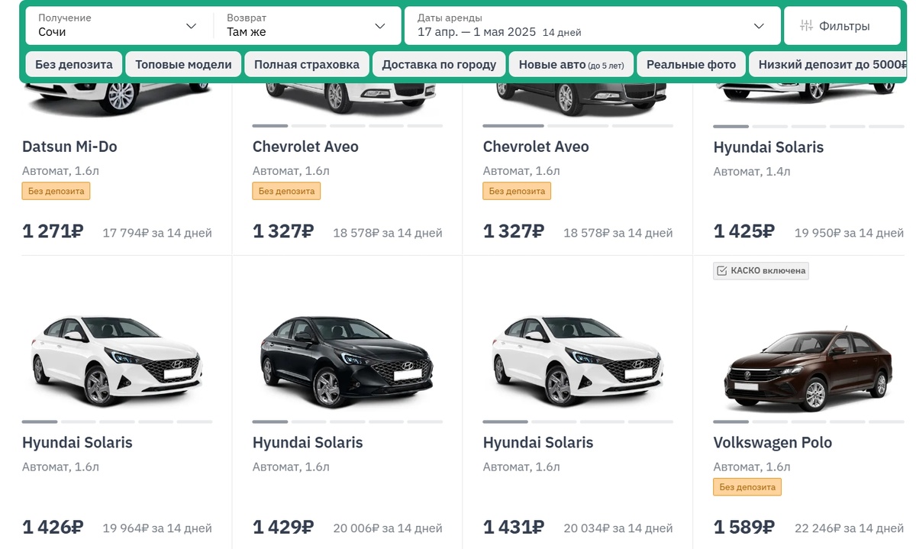Enable the "Полная страховка" filter chip

pyautogui.click(x=307, y=65)
